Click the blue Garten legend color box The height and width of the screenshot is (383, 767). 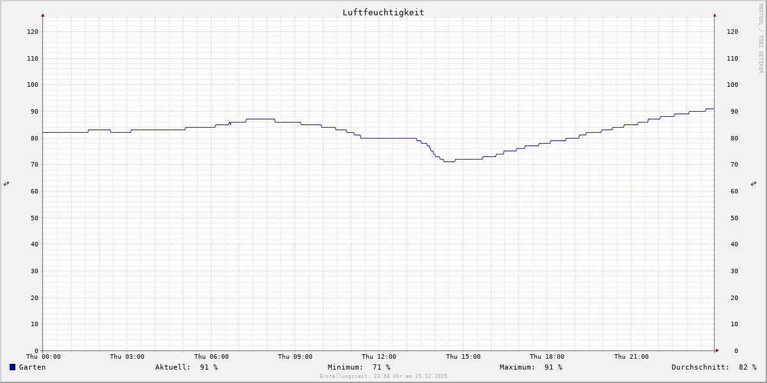12,367
